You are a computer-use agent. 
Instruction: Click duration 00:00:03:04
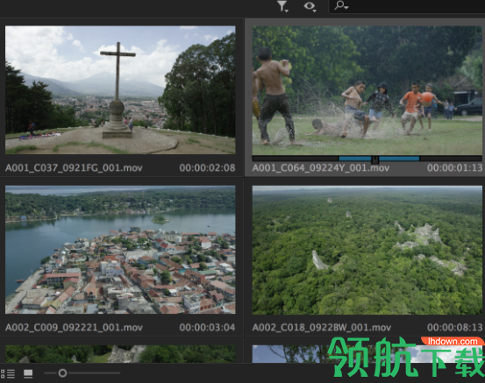coord(207,328)
